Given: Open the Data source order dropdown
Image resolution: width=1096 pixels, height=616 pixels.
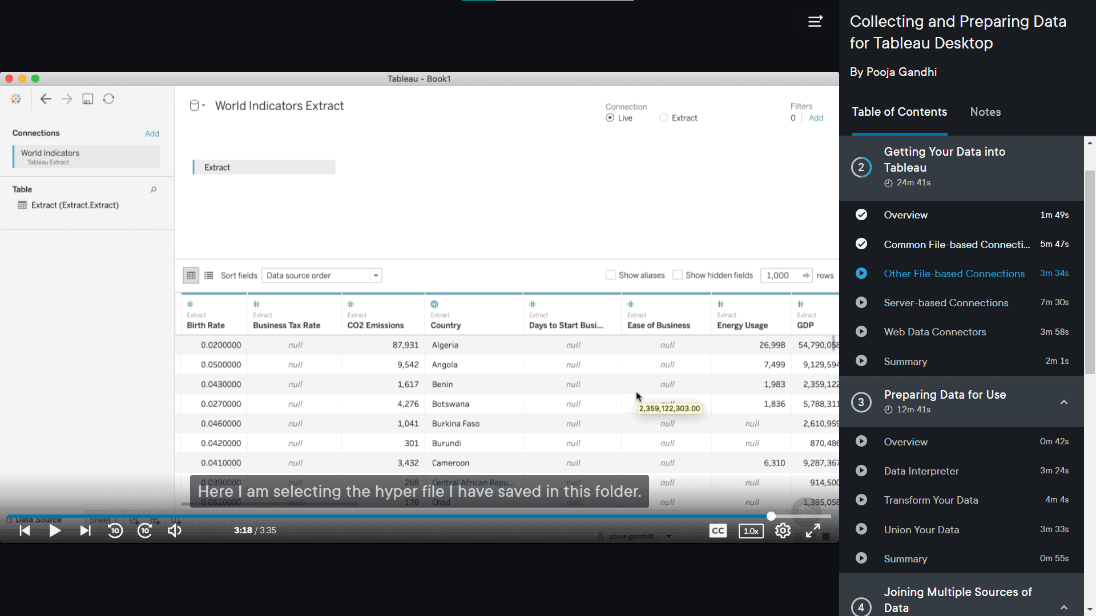Looking at the screenshot, I should coord(376,275).
